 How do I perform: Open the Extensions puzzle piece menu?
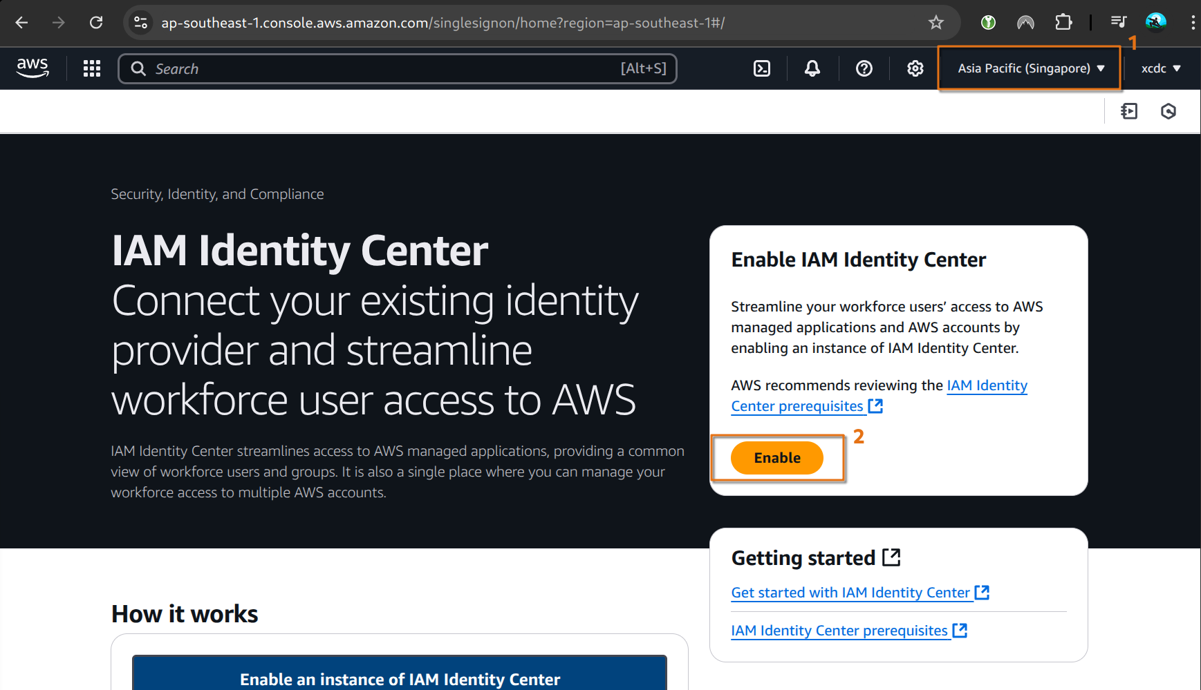click(x=1063, y=23)
